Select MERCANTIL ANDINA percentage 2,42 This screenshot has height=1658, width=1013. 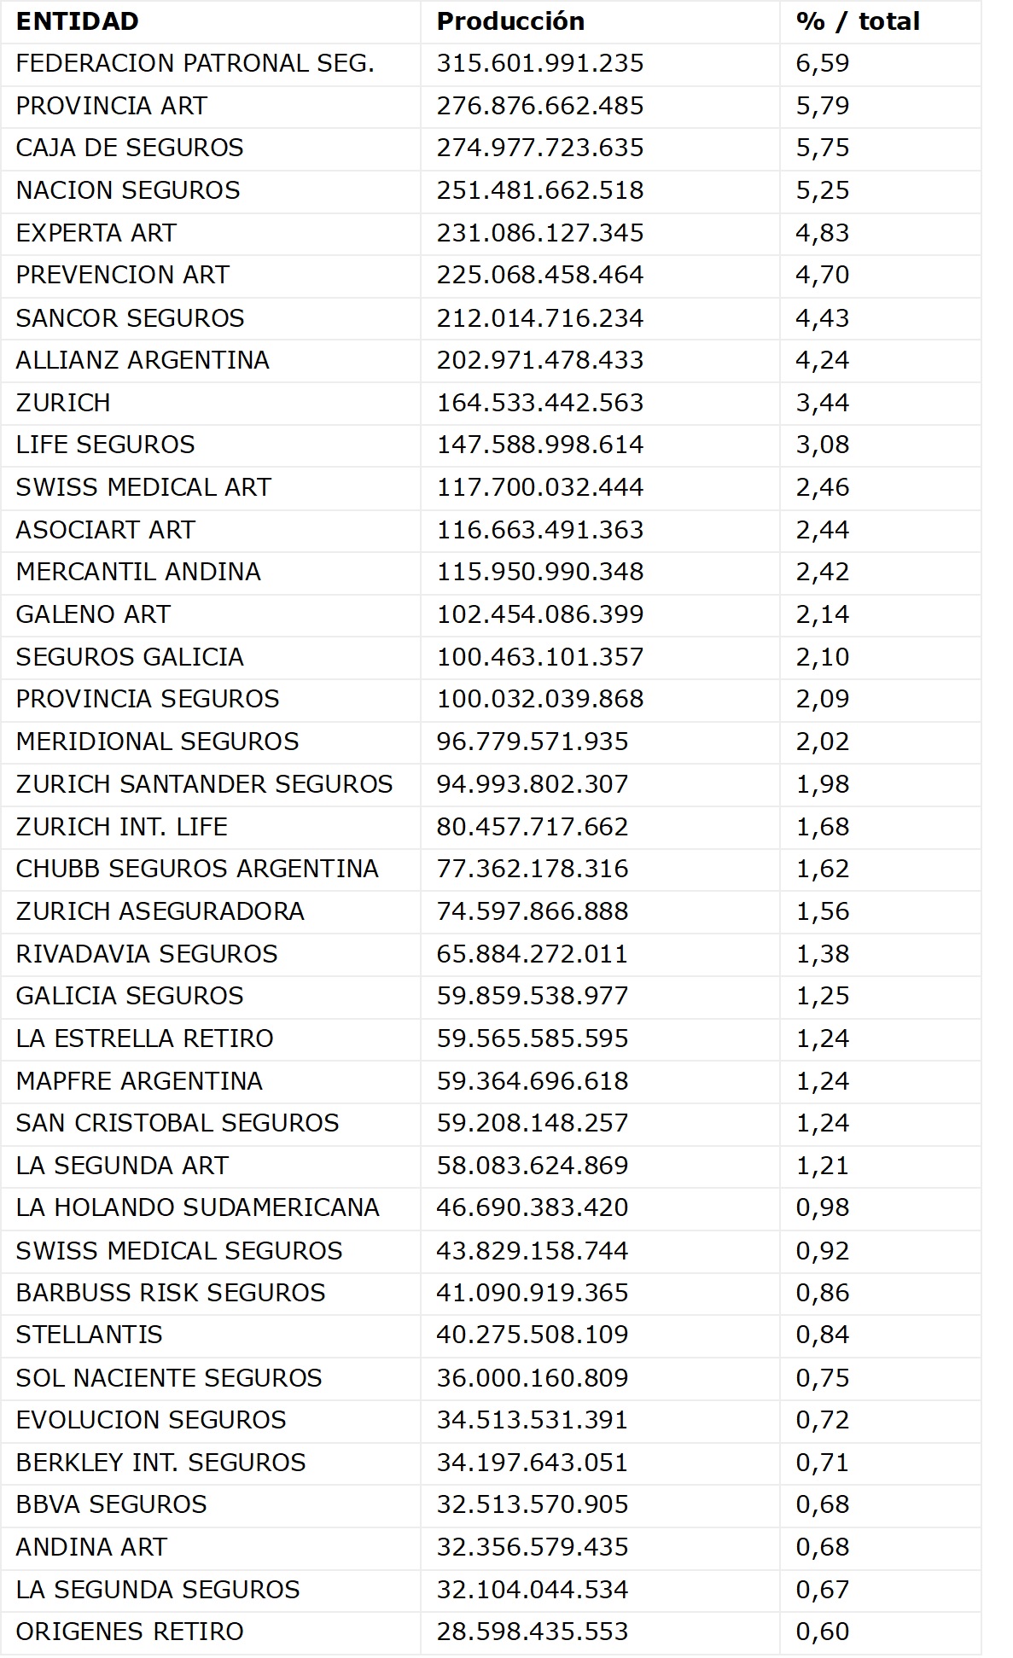click(822, 572)
